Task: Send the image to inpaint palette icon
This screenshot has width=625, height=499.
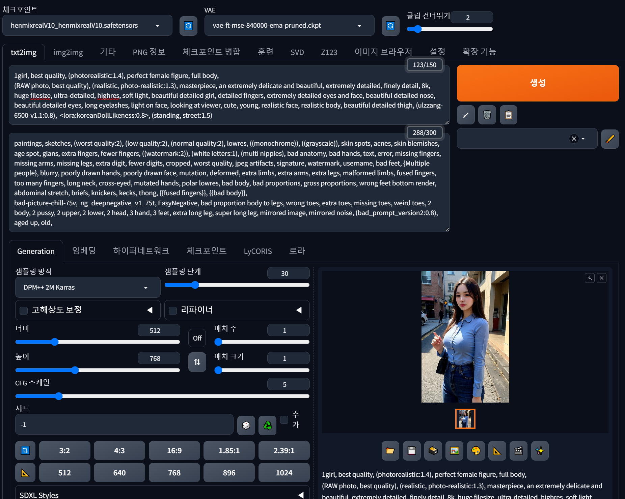Action: pos(476,451)
